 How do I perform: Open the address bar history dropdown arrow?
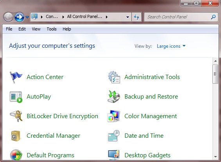pos(128,17)
